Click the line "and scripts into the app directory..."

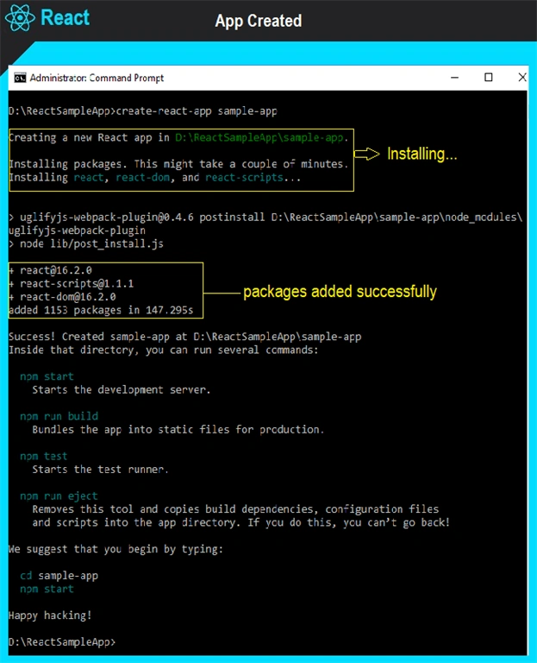[x=241, y=522]
